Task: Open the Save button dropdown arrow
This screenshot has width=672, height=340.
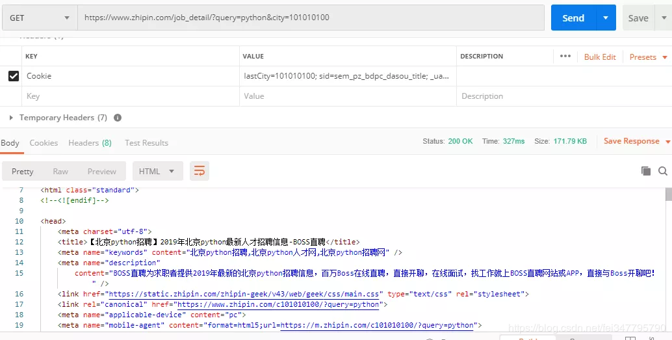Action: pos(664,18)
